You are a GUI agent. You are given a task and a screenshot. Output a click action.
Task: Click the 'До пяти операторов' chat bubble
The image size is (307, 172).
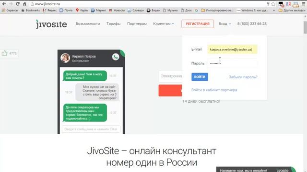point(85,113)
